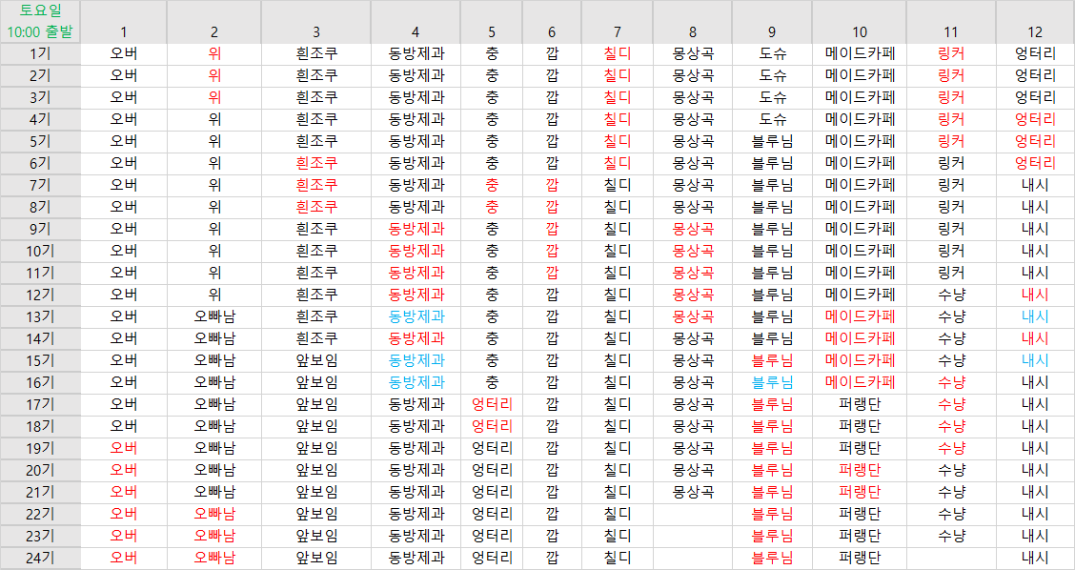Click blue 내시 cell in row 15기

point(1035,360)
